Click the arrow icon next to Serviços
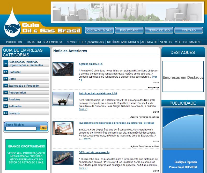Viewport: 207px width, 173px height. tap(6, 113)
